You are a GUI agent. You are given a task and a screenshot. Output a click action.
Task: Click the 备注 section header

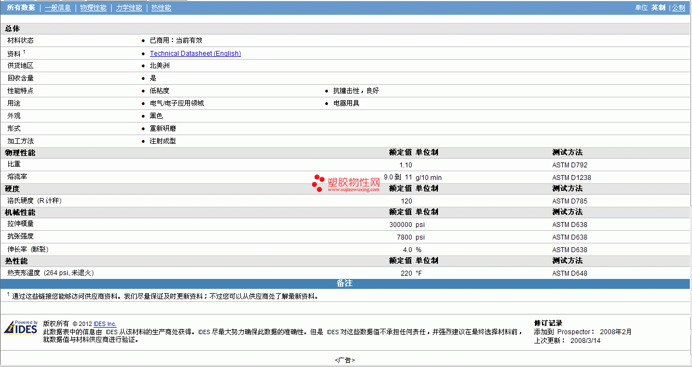(344, 283)
